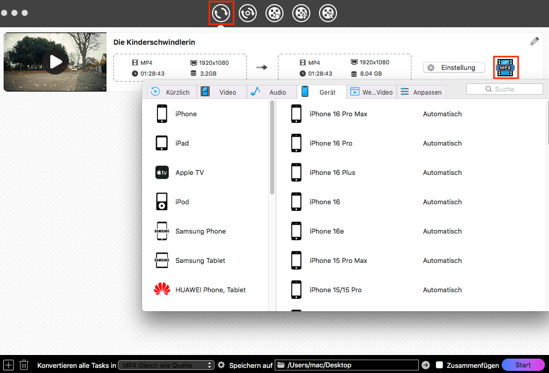The width and height of the screenshot is (549, 373).
Task: Click the Einstellung button
Action: [x=454, y=67]
